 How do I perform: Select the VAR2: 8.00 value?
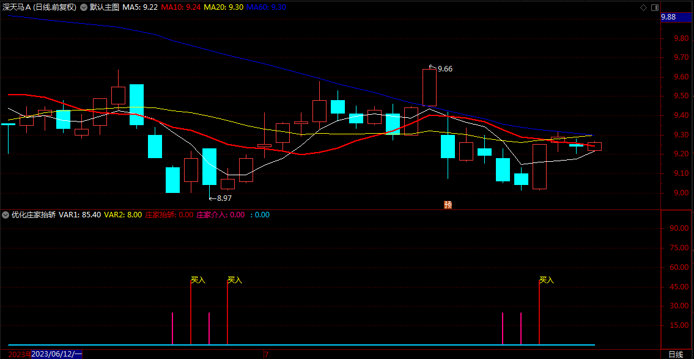pos(123,215)
